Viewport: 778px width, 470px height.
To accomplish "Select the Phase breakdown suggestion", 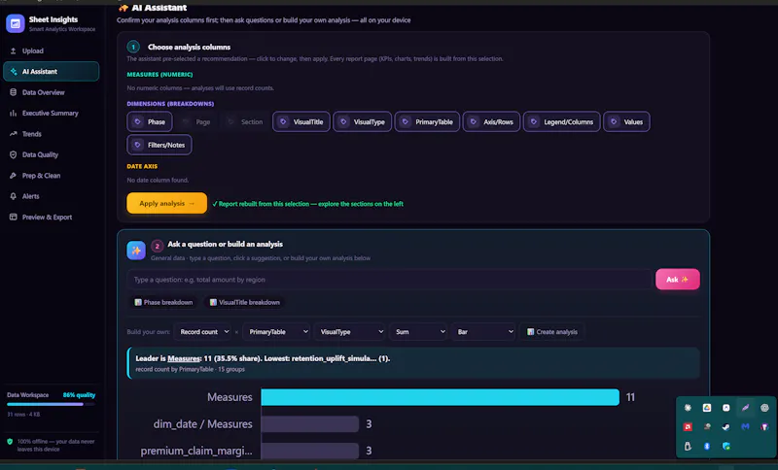I will pyautogui.click(x=163, y=302).
